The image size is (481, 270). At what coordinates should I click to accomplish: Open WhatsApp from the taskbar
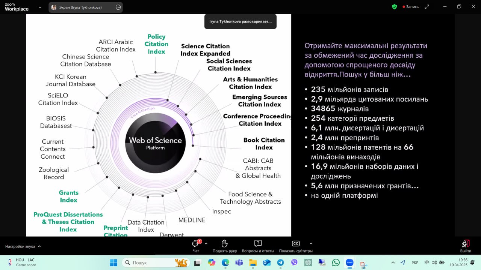point(336,262)
